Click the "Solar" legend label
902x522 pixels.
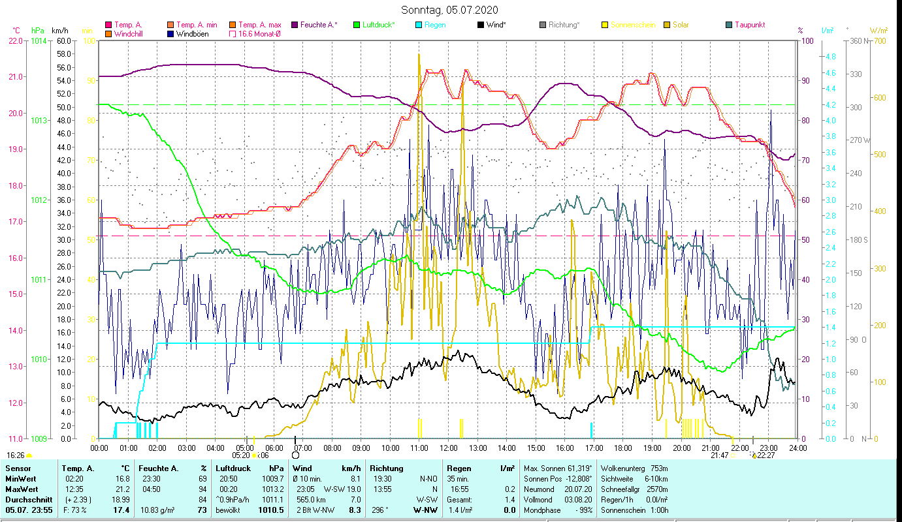(x=681, y=25)
